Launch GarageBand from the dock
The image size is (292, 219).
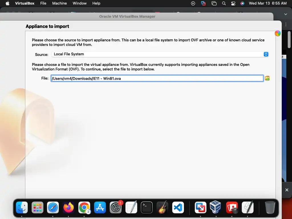(x=162, y=207)
